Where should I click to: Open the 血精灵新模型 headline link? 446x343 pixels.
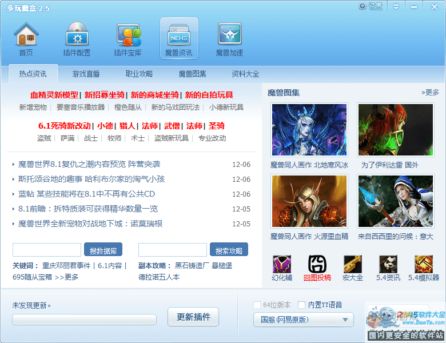click(54, 95)
